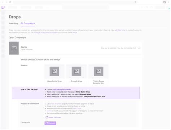This screenshot has width=171, height=130.
Task: Click the Twitch search field
Action: coord(85,7)
